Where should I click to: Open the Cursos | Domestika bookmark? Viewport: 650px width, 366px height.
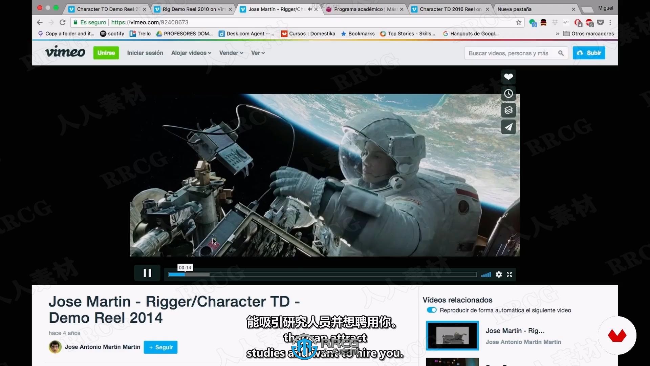click(x=308, y=34)
